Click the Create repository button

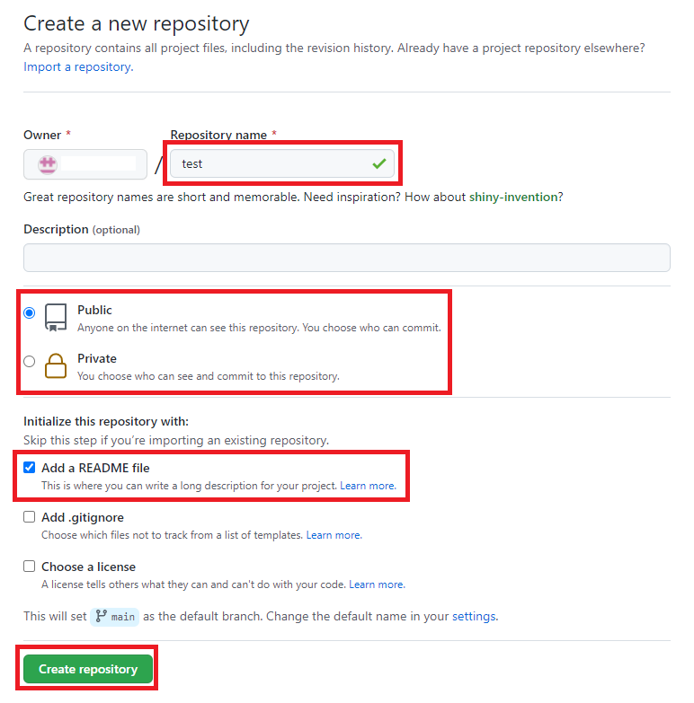click(88, 669)
